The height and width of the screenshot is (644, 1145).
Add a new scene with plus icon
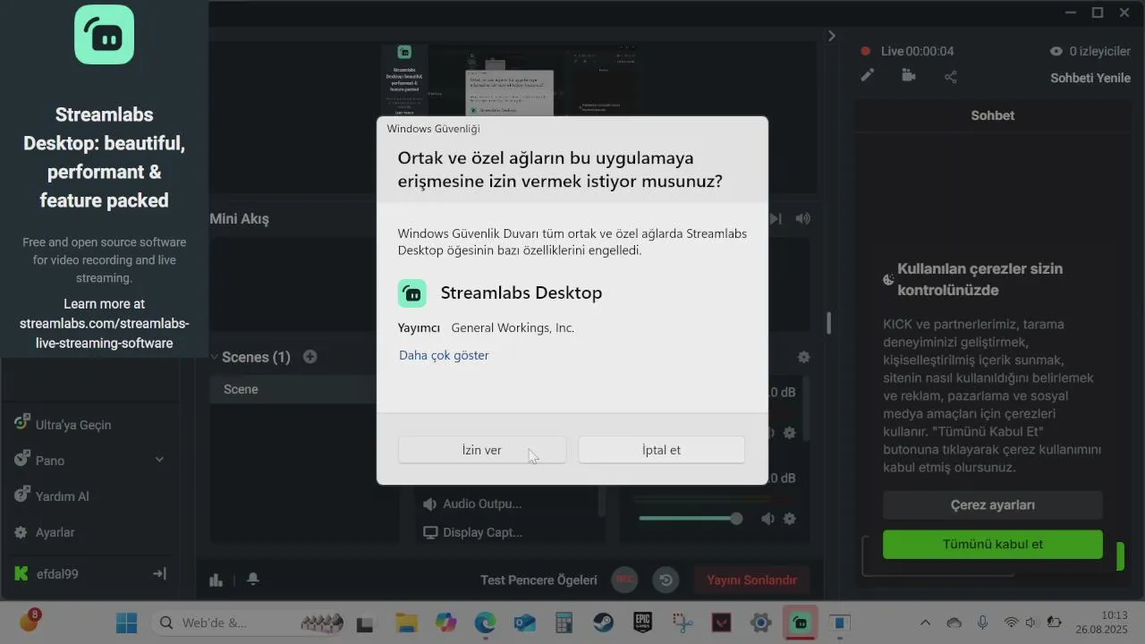click(x=310, y=357)
